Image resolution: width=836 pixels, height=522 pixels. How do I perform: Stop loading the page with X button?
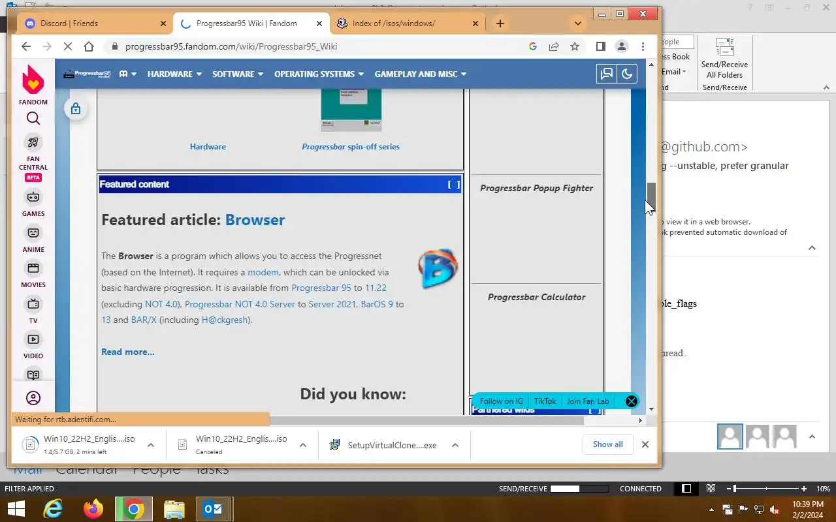[x=68, y=46]
